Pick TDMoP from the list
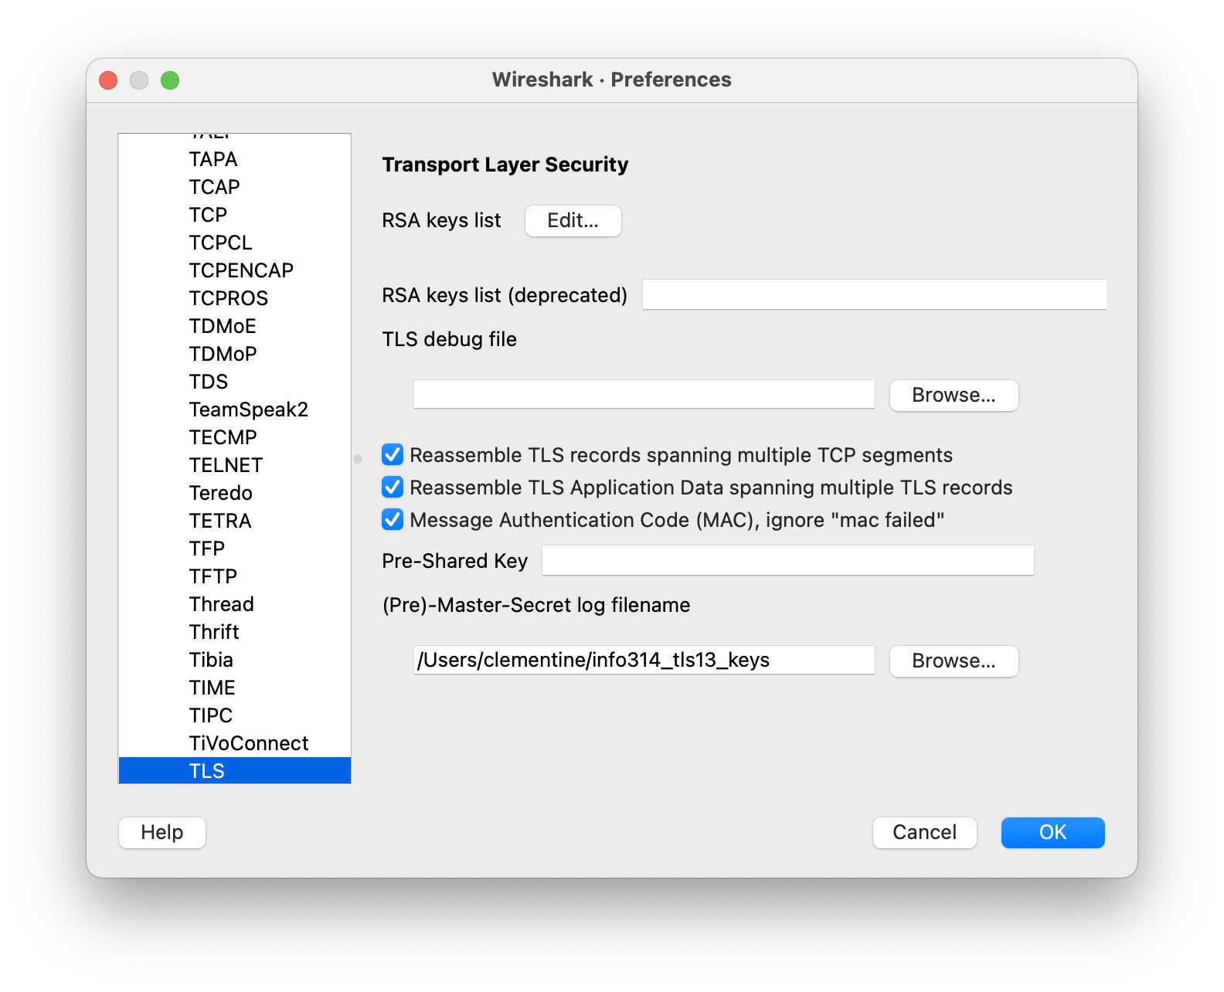1224x992 pixels. click(x=235, y=354)
